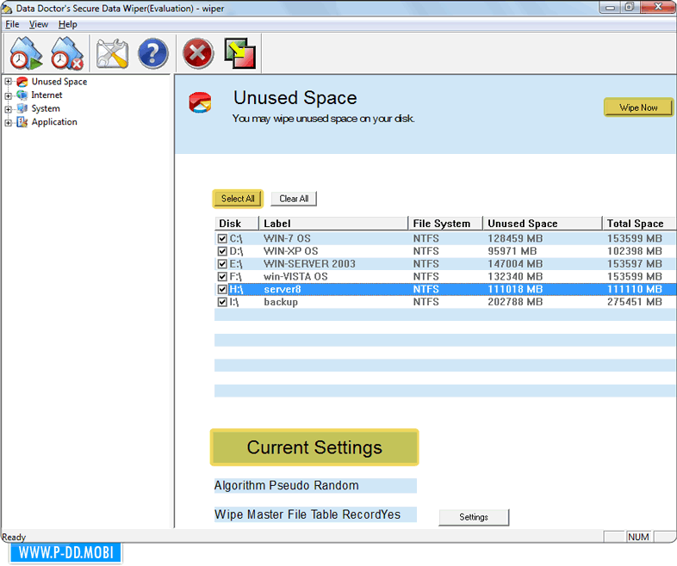Select the System tree label
This screenshot has width=677, height=566.
pyautogui.click(x=46, y=108)
